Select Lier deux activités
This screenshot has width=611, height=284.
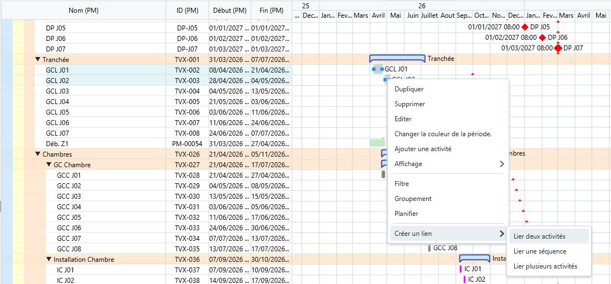(x=539, y=236)
